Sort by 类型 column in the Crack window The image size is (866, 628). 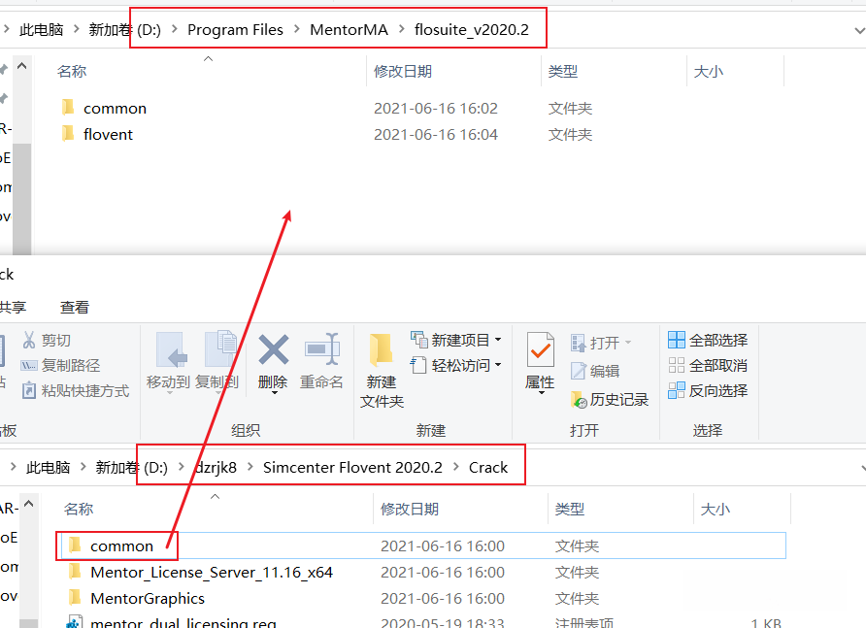tap(570, 509)
